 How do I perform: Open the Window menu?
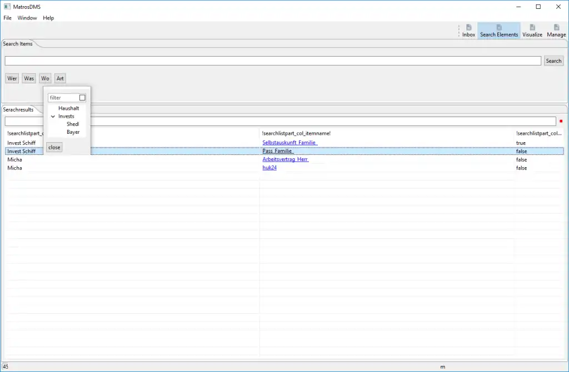coord(27,18)
